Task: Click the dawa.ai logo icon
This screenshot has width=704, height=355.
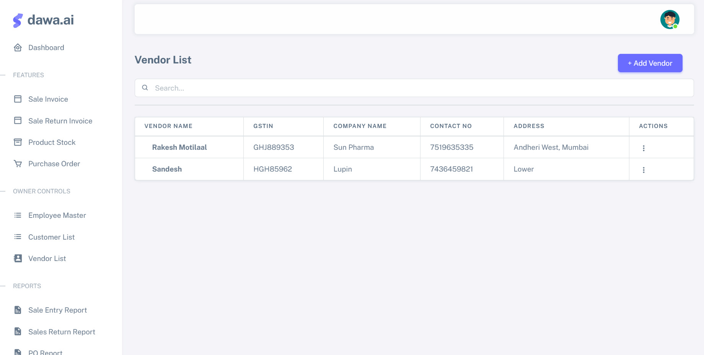Action: (18, 21)
